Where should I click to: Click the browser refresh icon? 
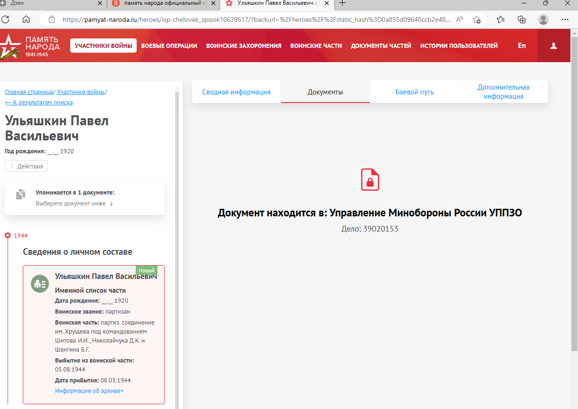(6, 19)
